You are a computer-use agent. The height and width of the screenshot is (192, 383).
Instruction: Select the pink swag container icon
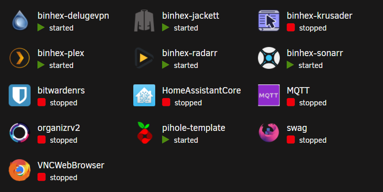269,133
